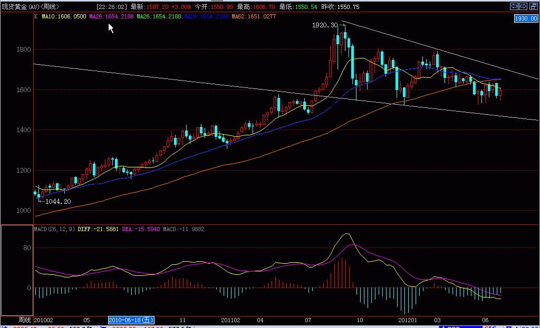Click the 昨收:1550.75 previous close
The width and height of the screenshot is (540, 328).
(x=340, y=7)
